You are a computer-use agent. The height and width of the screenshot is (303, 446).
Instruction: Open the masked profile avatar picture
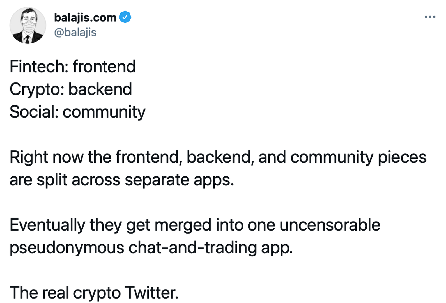(28, 25)
